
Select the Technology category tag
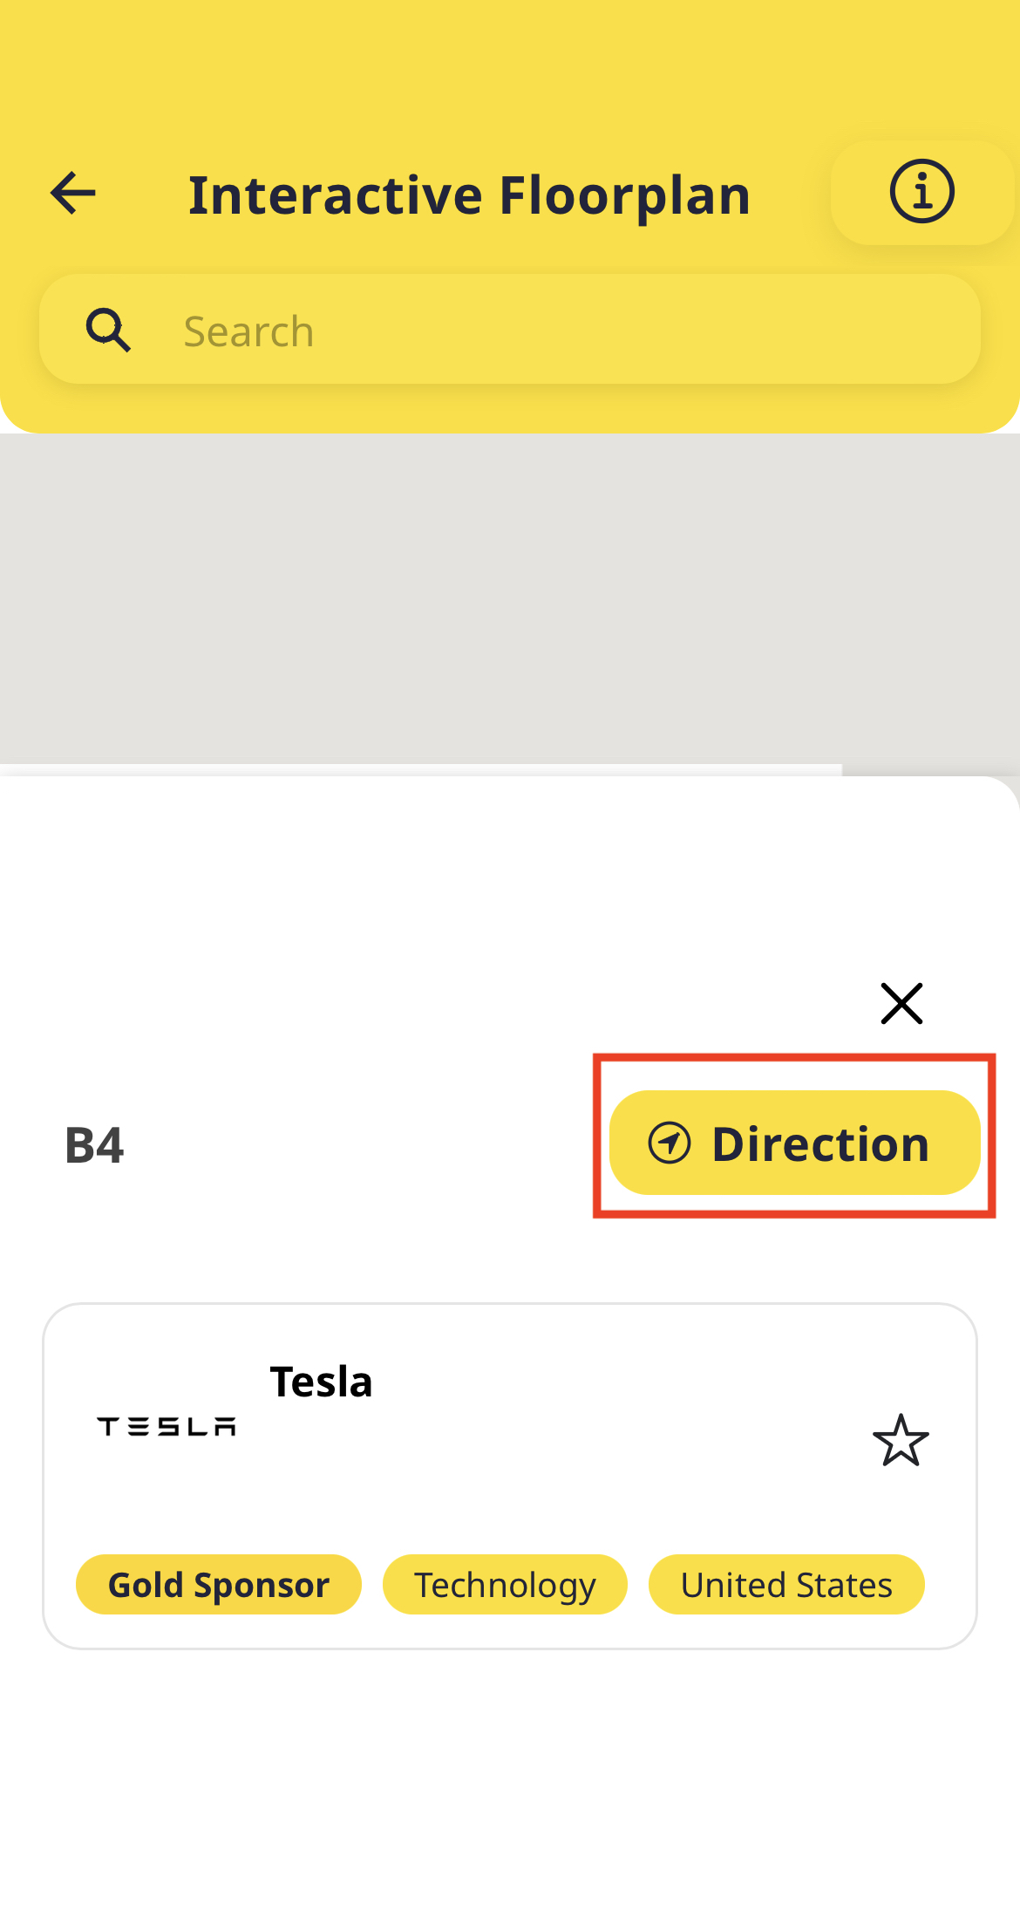tap(505, 1585)
